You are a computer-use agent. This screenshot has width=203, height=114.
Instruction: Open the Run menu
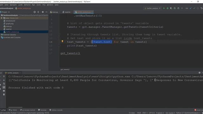coord(33,5)
